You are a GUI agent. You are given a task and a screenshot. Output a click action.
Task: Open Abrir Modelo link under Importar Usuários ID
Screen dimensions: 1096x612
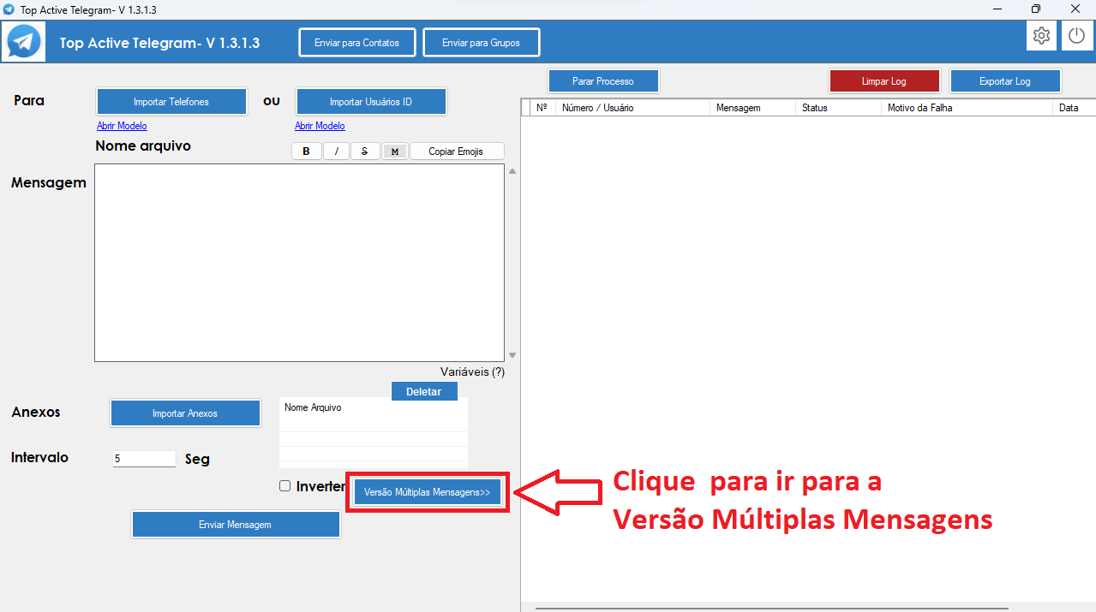pyautogui.click(x=320, y=126)
